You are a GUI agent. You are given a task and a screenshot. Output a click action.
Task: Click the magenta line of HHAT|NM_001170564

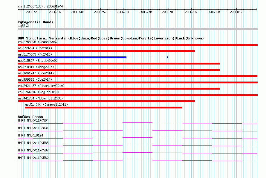(137, 123)
